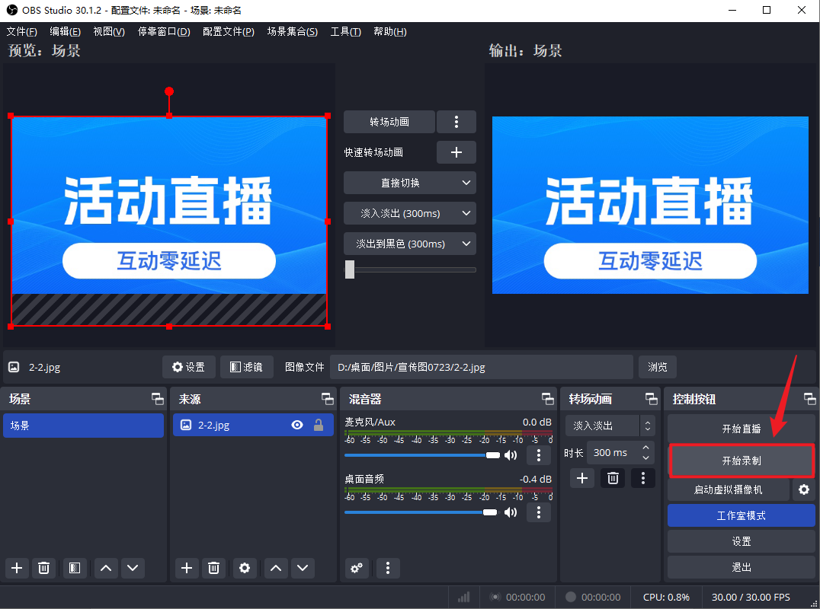Toggle the lock on 2-2.jpg source
This screenshot has width=820, height=609.
click(x=319, y=426)
